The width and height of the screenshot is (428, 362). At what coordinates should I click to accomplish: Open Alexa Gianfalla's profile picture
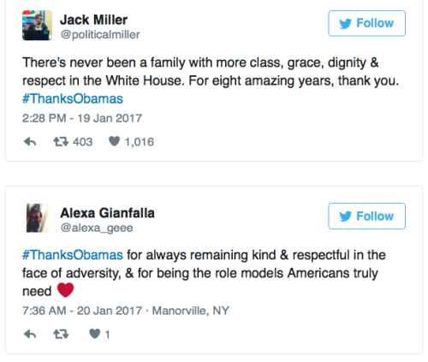pos(37,218)
